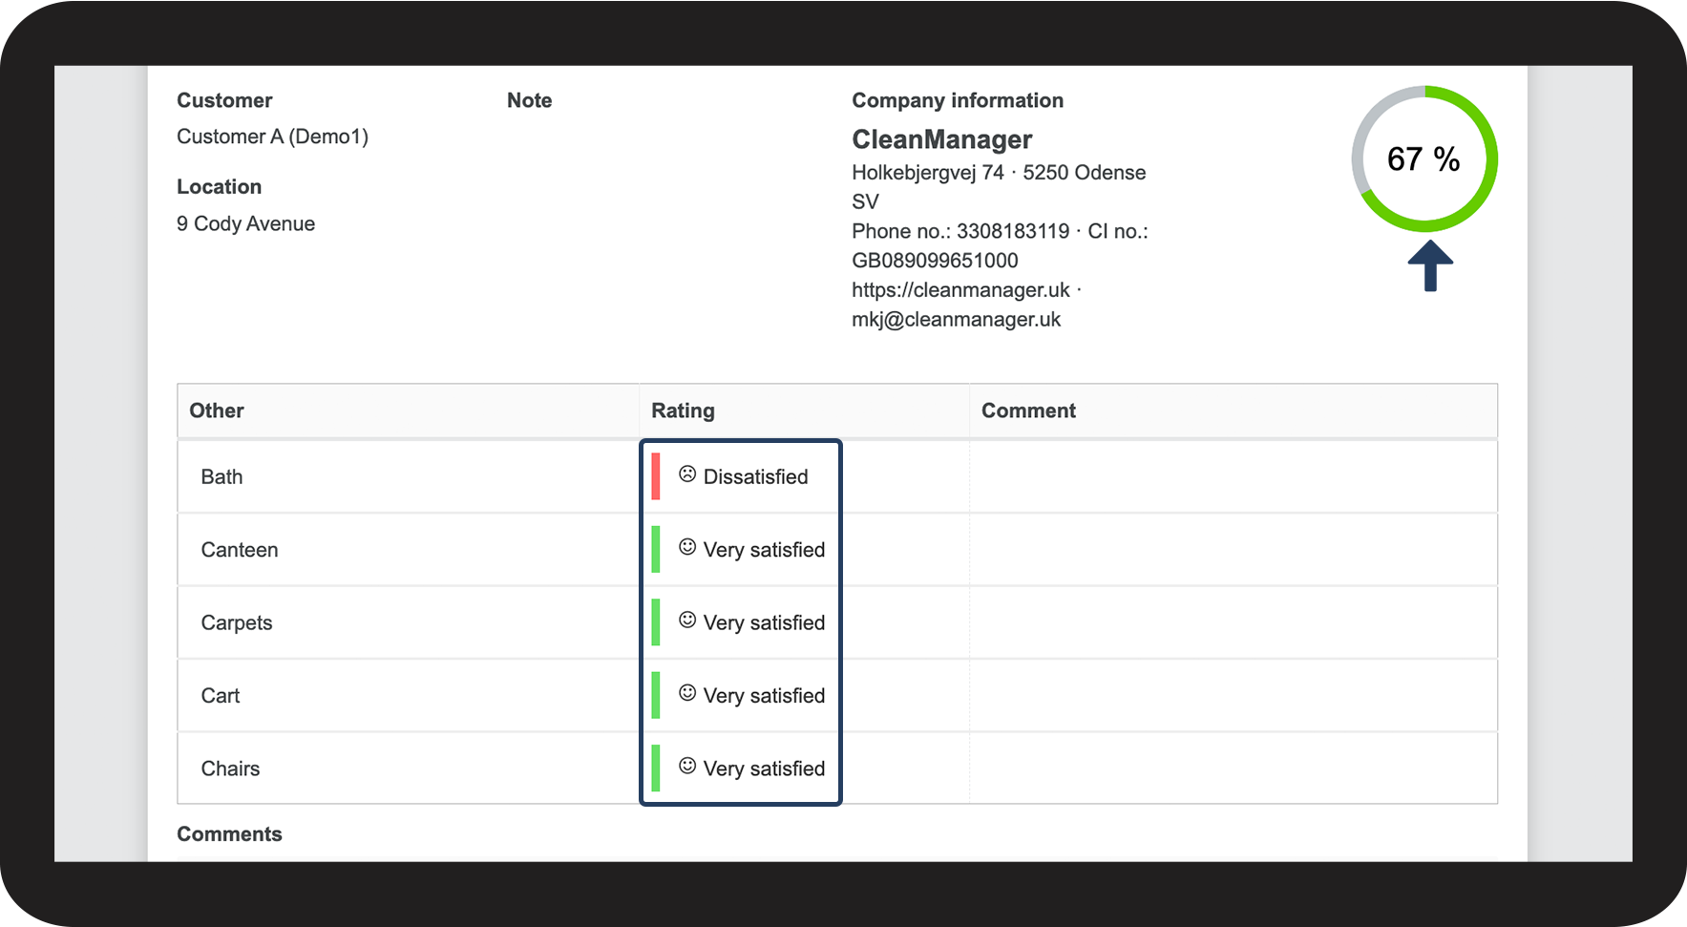This screenshot has height=927, width=1687.
Task: Click the smiley icon in Carpets row
Action: 687,620
